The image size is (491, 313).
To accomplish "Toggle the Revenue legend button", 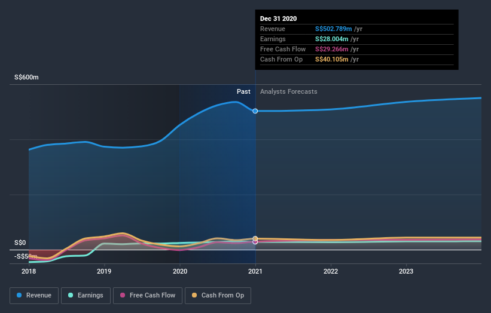I will click(x=34, y=296).
